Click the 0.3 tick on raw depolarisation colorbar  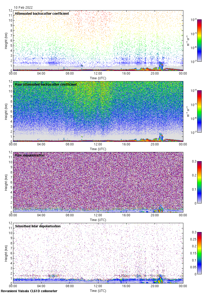point(194,161)
